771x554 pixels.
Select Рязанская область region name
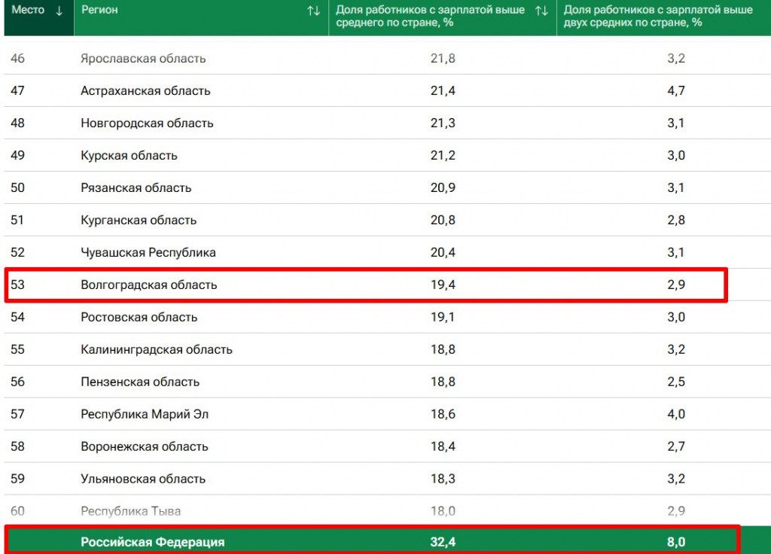coord(136,188)
